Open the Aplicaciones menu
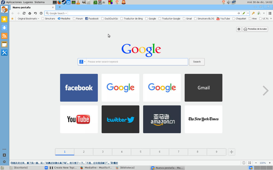The width and height of the screenshot is (273, 170). click(x=14, y=2)
